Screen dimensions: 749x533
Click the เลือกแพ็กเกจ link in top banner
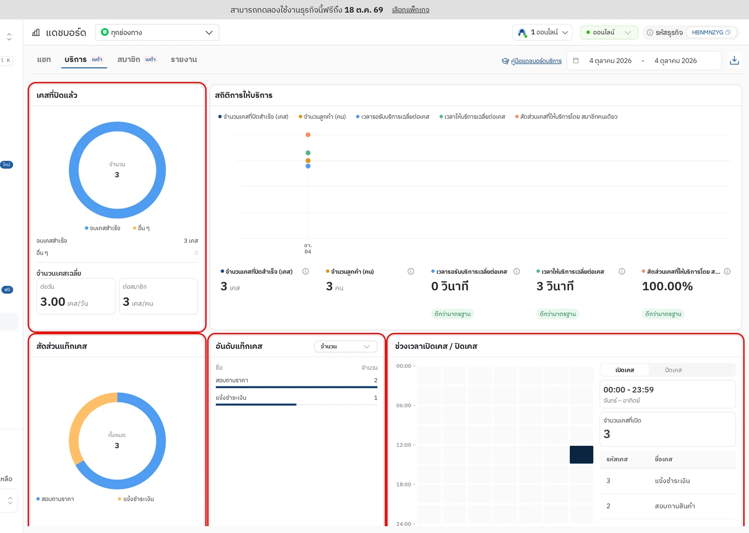pos(411,10)
